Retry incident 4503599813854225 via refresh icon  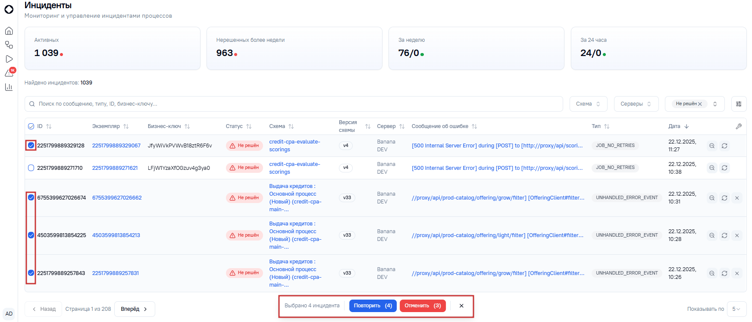tap(724, 235)
